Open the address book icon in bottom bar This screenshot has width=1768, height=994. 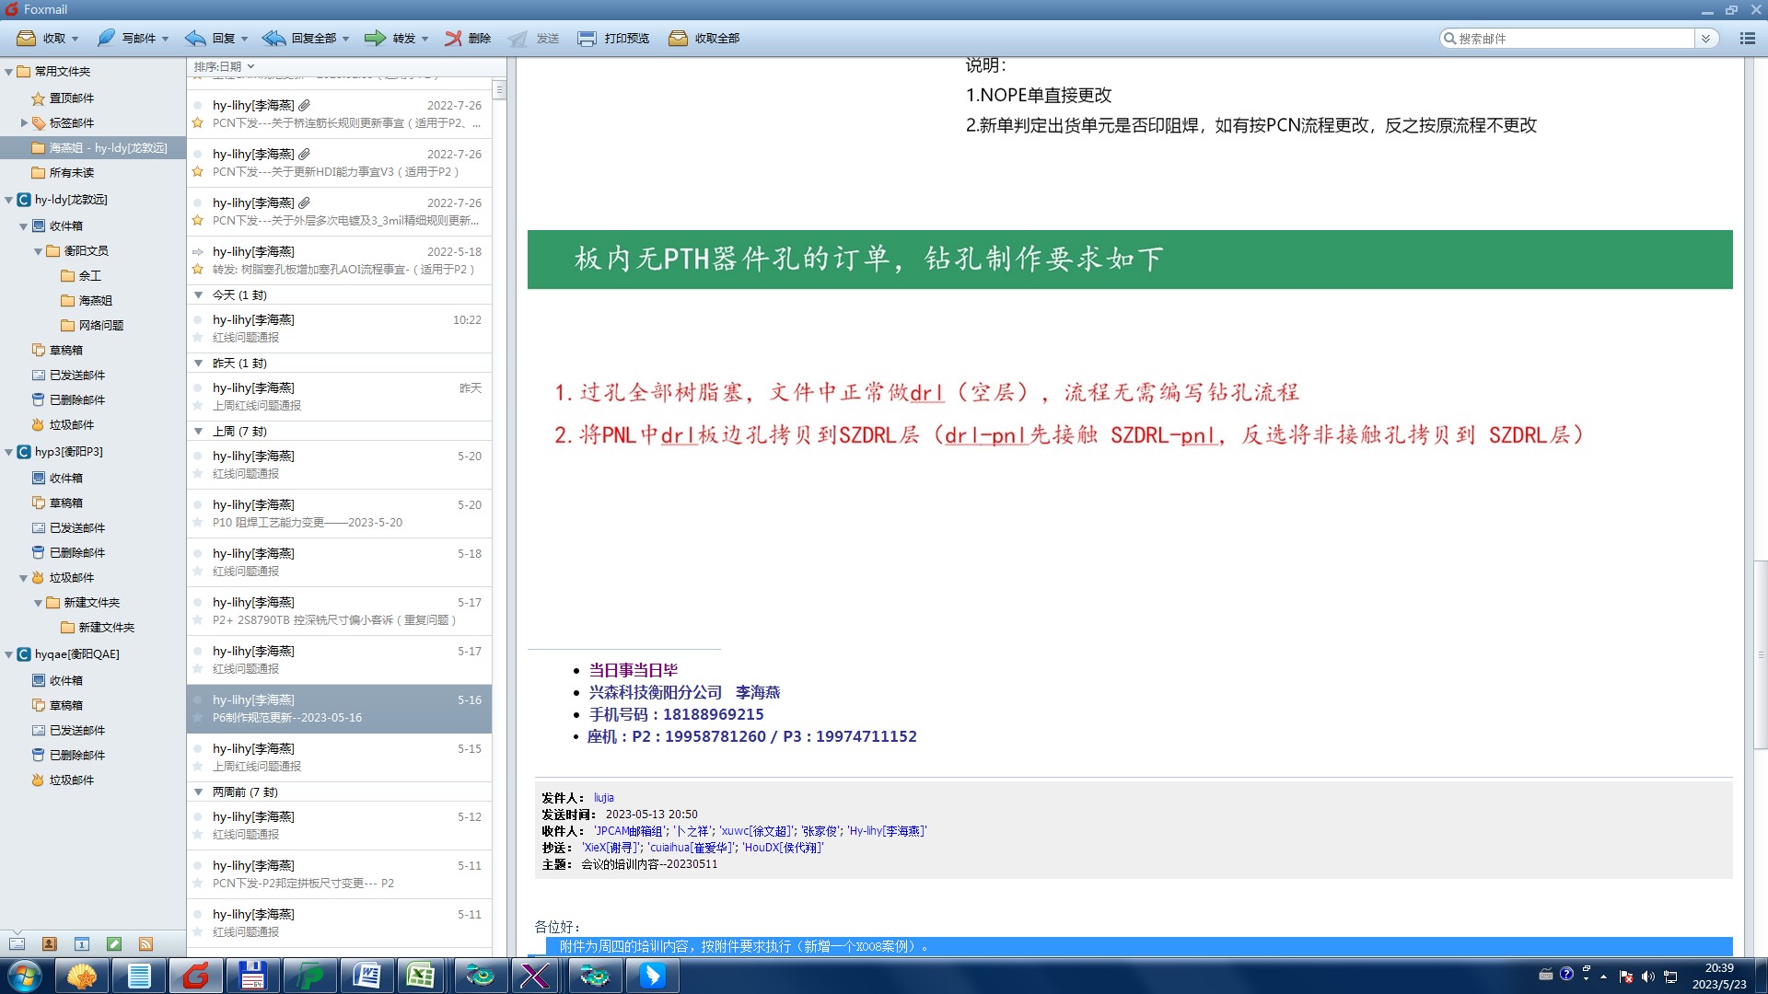point(50,944)
